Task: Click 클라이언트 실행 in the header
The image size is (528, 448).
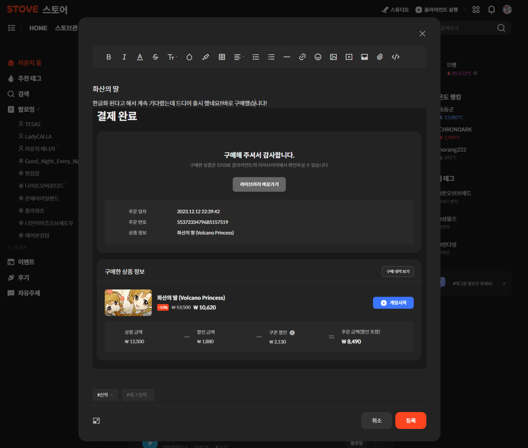Action: (x=437, y=10)
